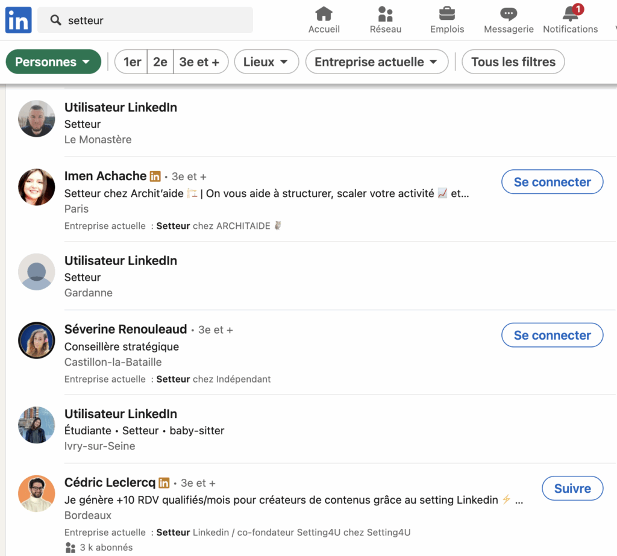The width and height of the screenshot is (617, 556).
Task: Toggle the 2e connection filter
Action: pos(160,62)
